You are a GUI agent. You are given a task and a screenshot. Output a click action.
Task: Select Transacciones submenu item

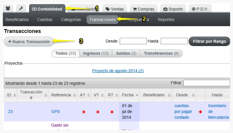coord(103,19)
